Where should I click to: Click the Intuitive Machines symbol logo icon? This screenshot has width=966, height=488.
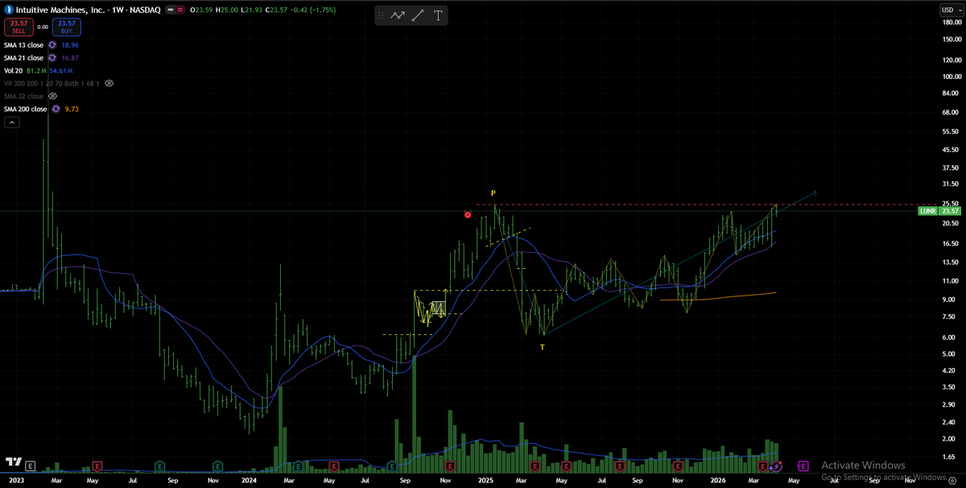(x=9, y=10)
